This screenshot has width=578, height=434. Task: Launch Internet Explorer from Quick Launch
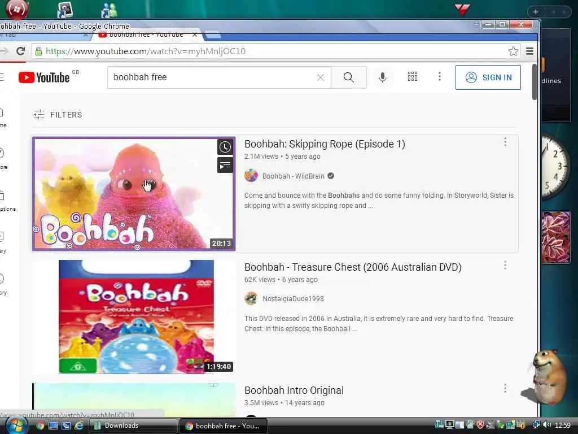pos(79,426)
